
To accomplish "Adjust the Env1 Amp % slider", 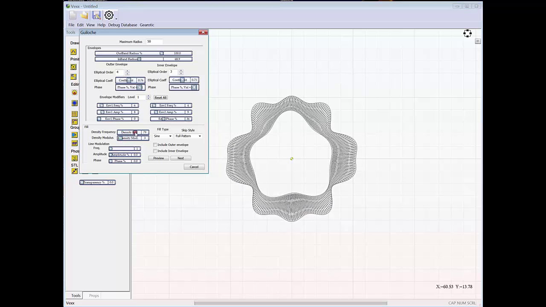I will coord(118,112).
